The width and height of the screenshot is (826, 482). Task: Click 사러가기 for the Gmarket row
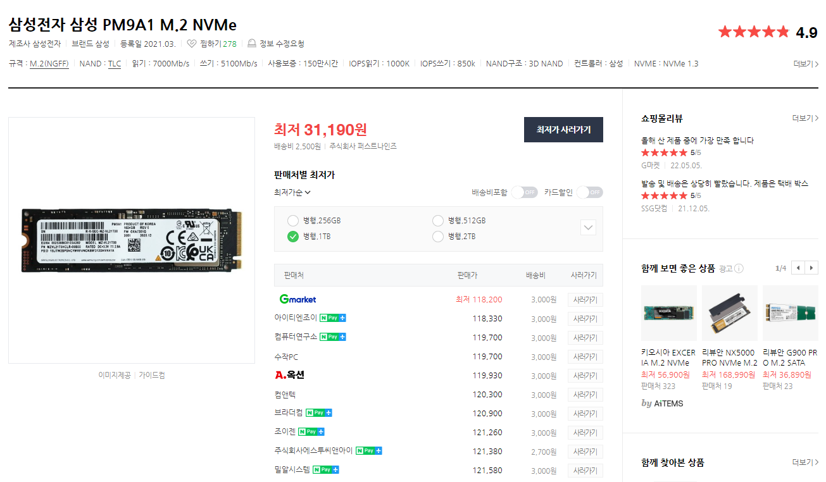pyautogui.click(x=585, y=300)
